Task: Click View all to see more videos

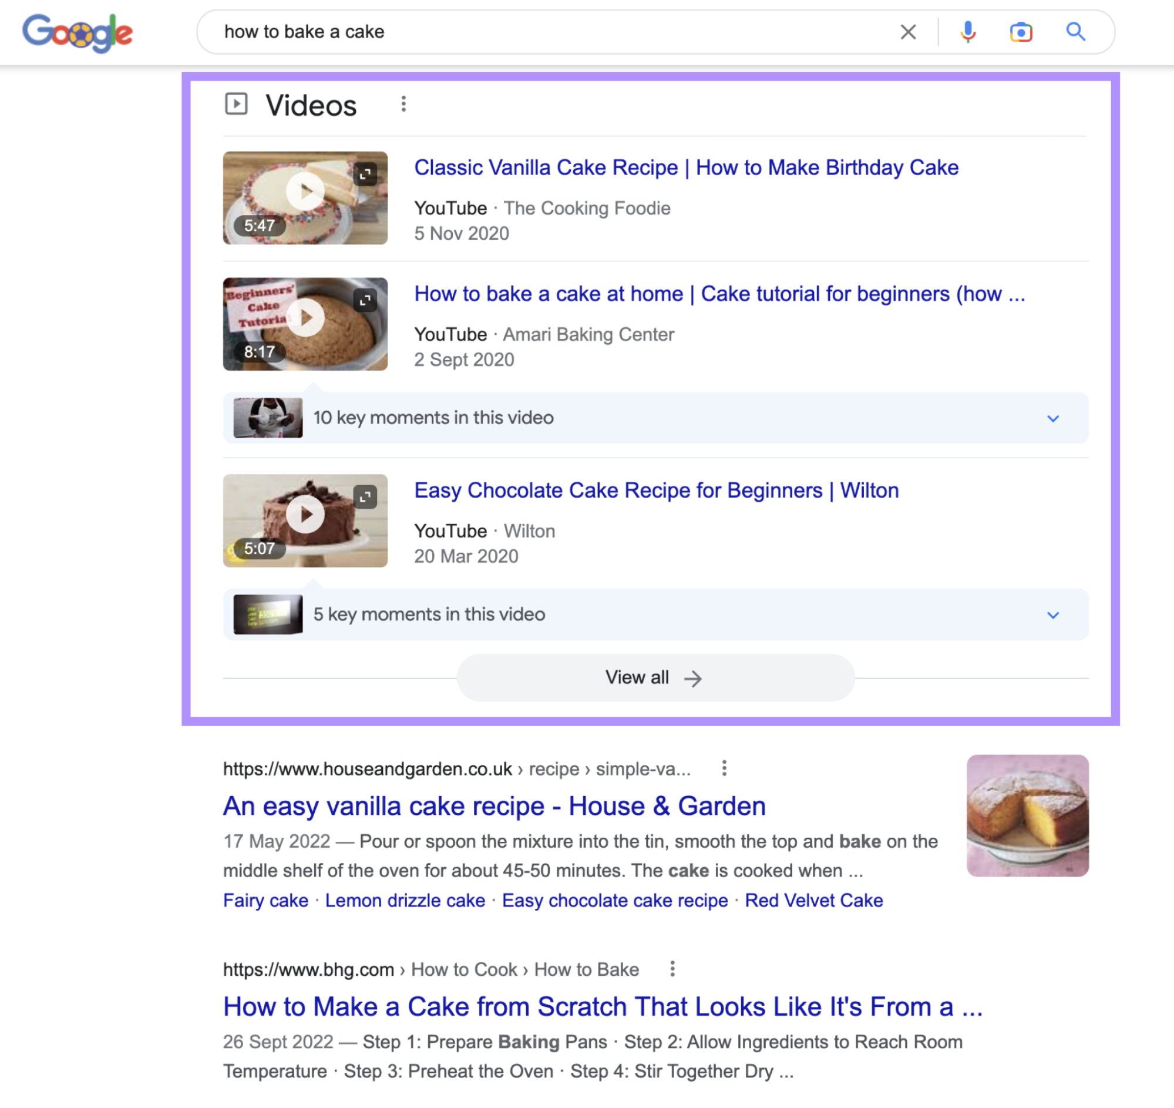Action: (x=654, y=677)
